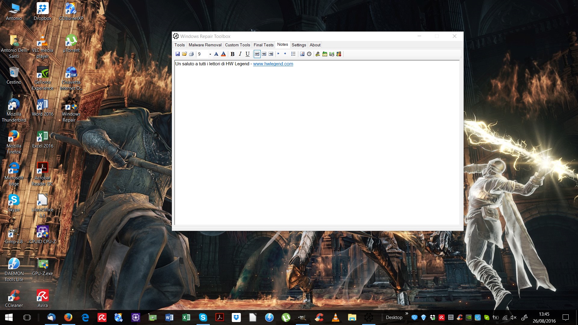Print the note with the printer icon
The width and height of the screenshot is (578, 325).
pos(191,54)
